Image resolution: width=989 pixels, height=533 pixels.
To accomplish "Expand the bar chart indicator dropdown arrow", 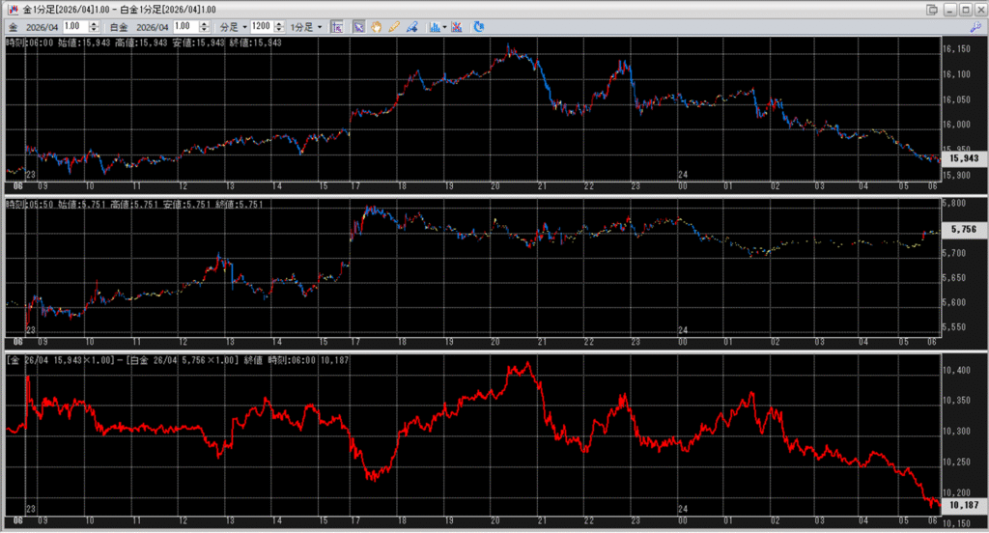I will [443, 27].
